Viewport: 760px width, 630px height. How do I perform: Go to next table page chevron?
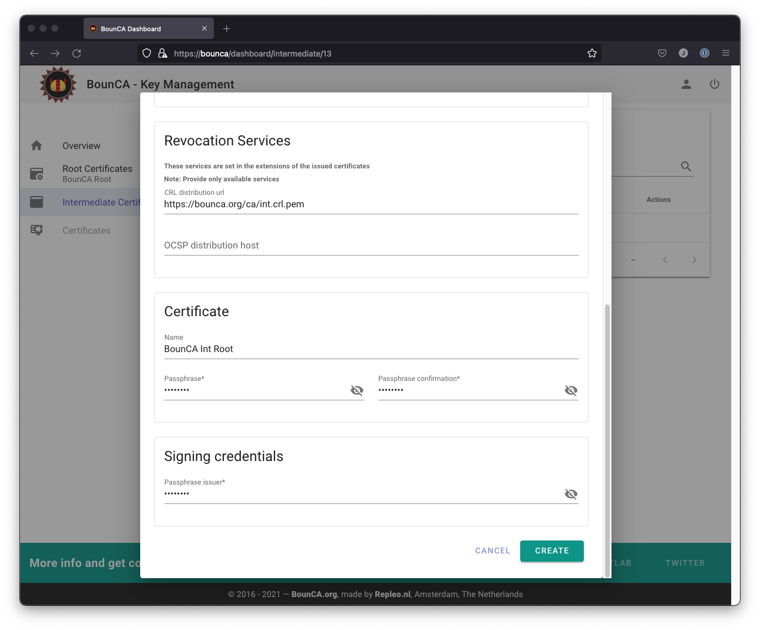695,260
